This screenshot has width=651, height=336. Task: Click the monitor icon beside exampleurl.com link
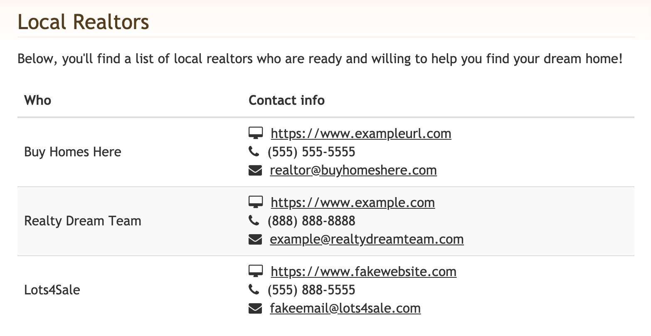pos(256,133)
